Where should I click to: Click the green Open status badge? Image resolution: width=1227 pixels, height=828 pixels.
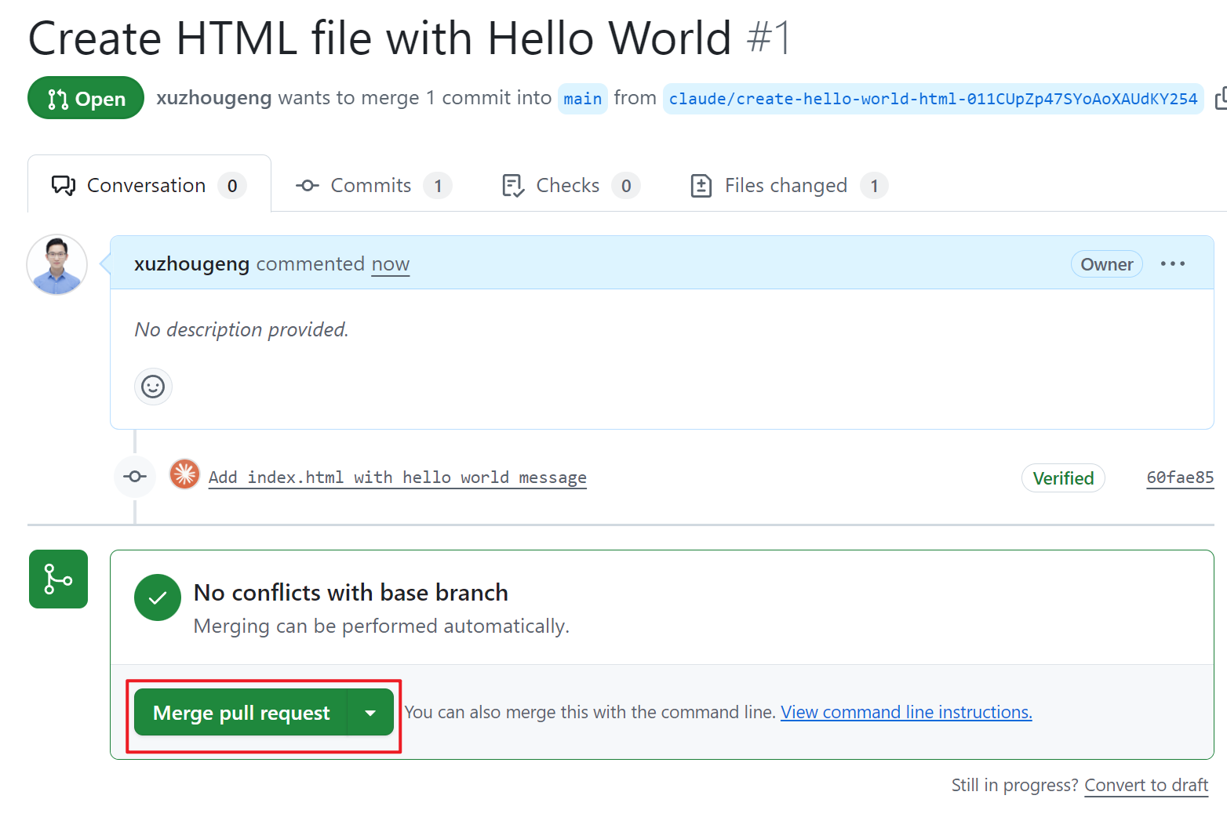pyautogui.click(x=86, y=99)
